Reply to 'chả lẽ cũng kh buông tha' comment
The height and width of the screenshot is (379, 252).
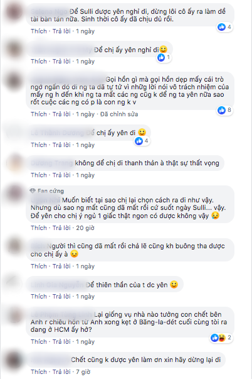pos(61,266)
